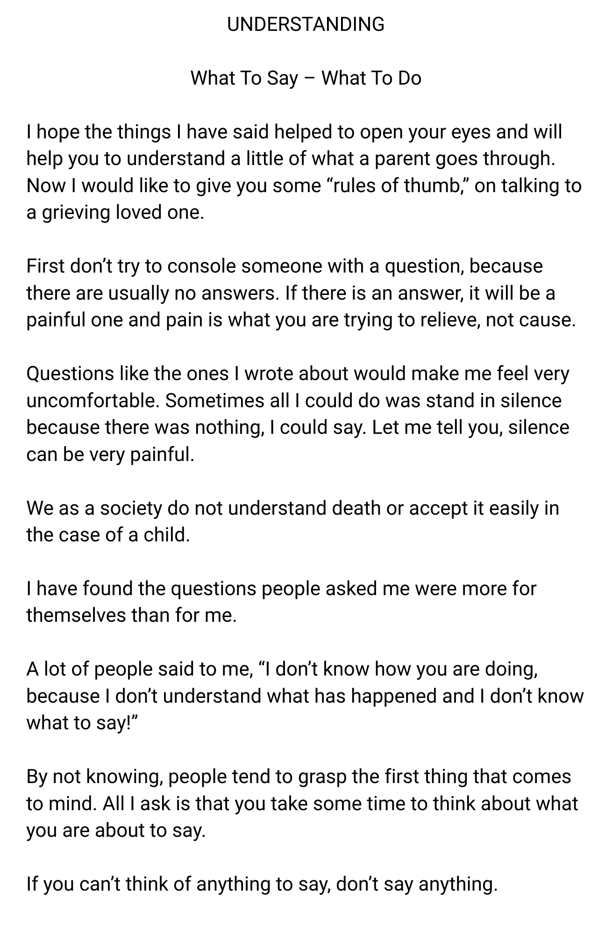The image size is (612, 935).
Task: Click the quoted ending what to say!
Action: tap(82, 723)
